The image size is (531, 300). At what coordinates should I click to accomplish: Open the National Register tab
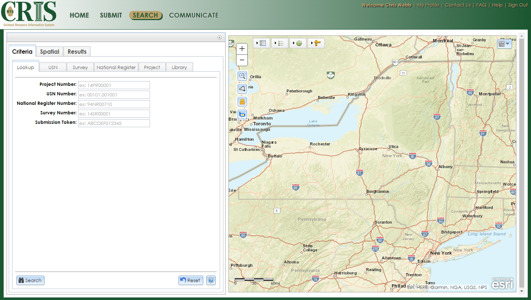click(116, 67)
